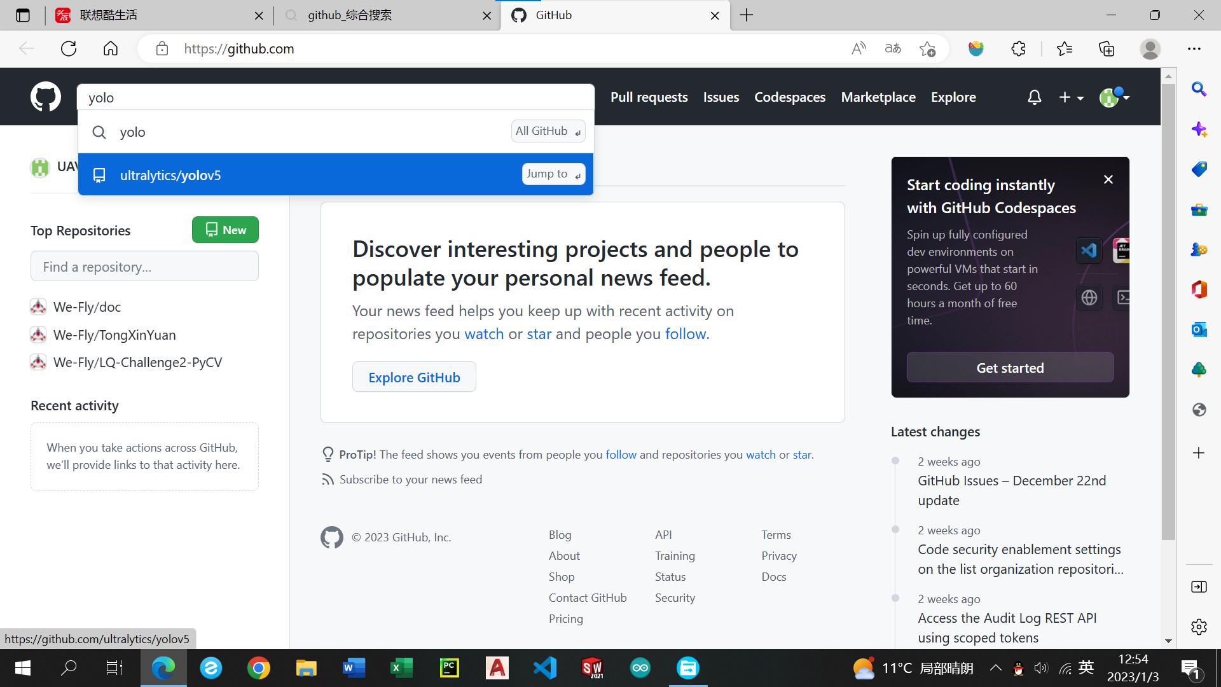1221x687 pixels.
Task: Open Edge sidebar search icon
Action: (1199, 89)
